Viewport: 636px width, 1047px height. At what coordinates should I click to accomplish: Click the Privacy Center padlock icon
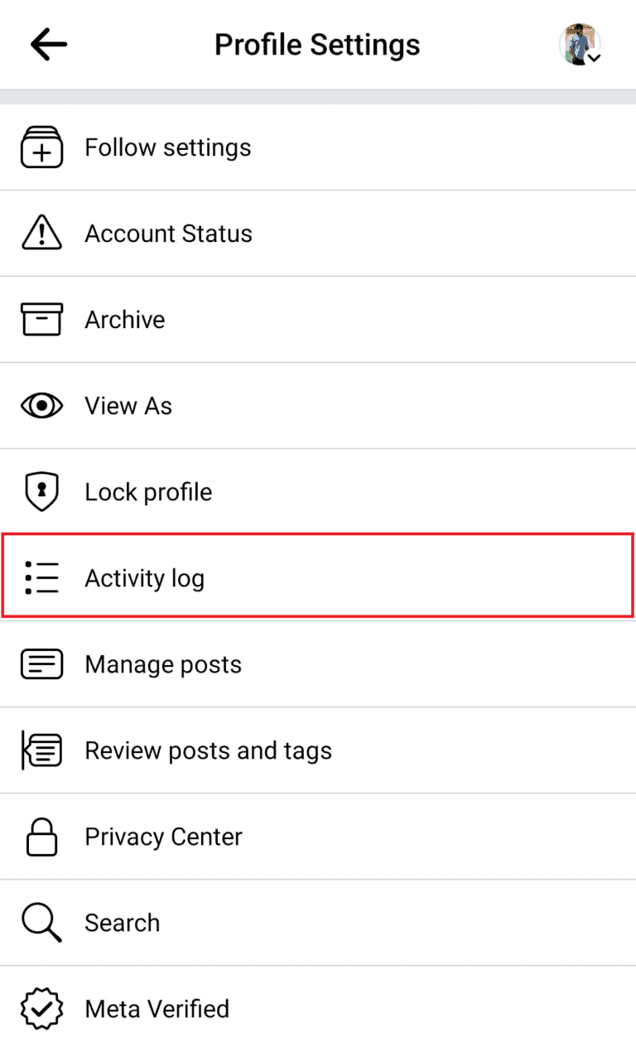pos(41,836)
